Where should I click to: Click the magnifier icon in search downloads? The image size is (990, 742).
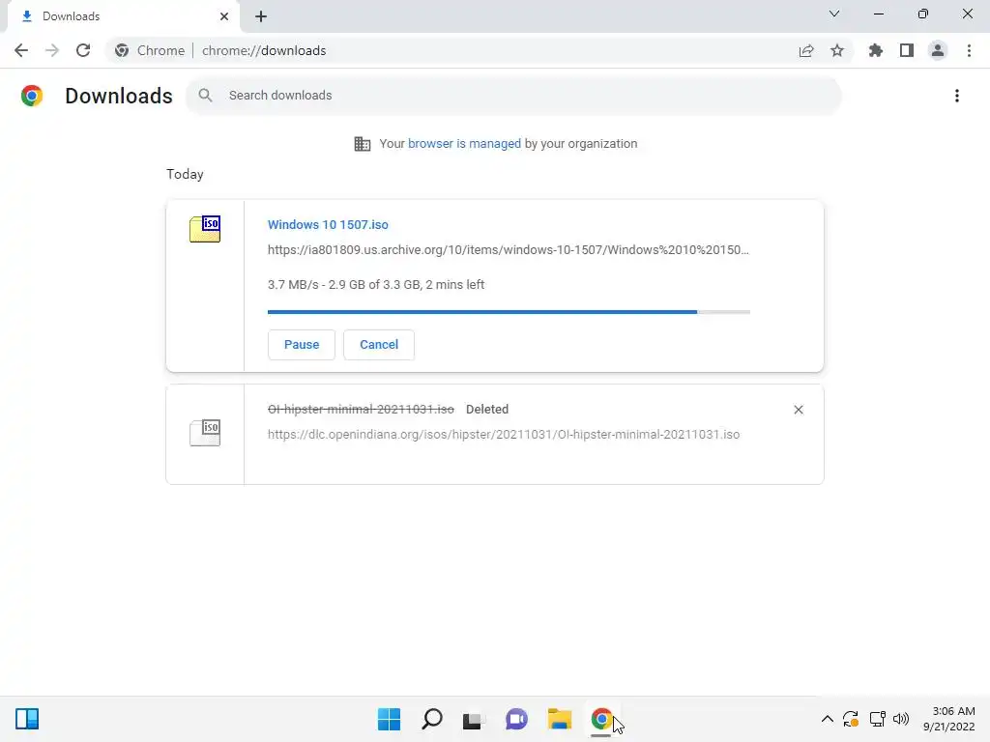click(205, 96)
